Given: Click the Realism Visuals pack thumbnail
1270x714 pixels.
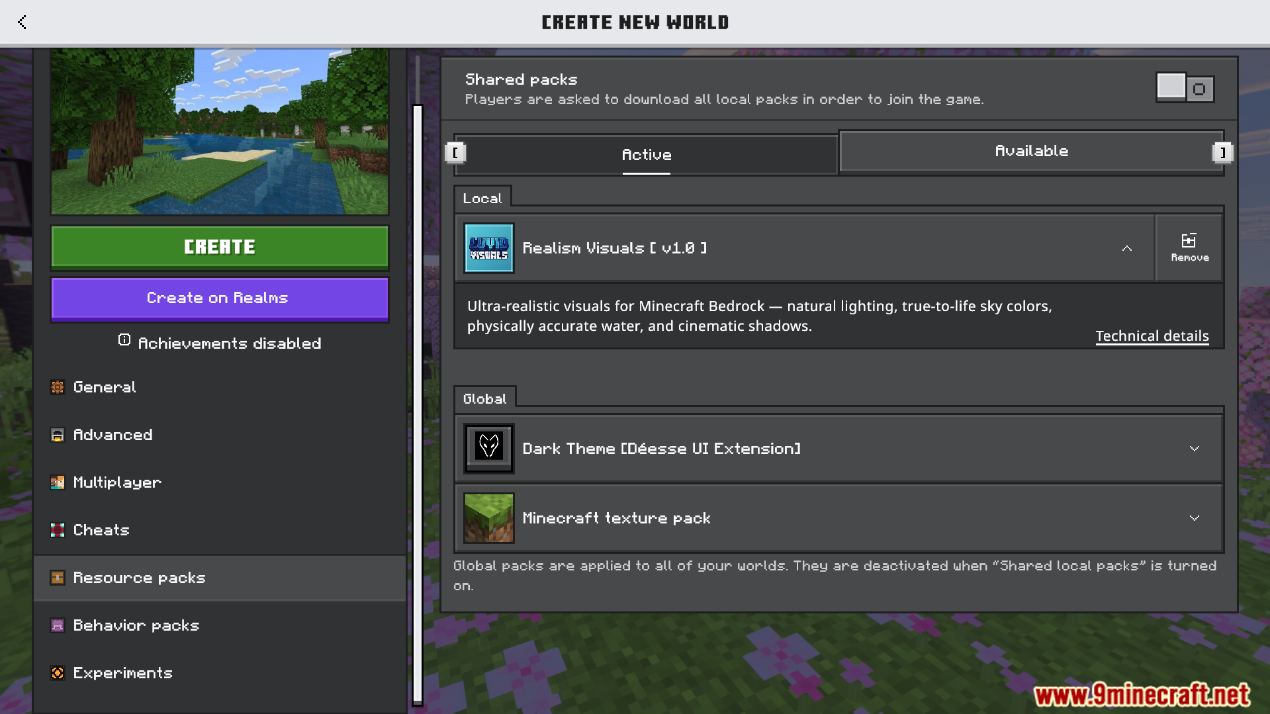Looking at the screenshot, I should click(489, 248).
